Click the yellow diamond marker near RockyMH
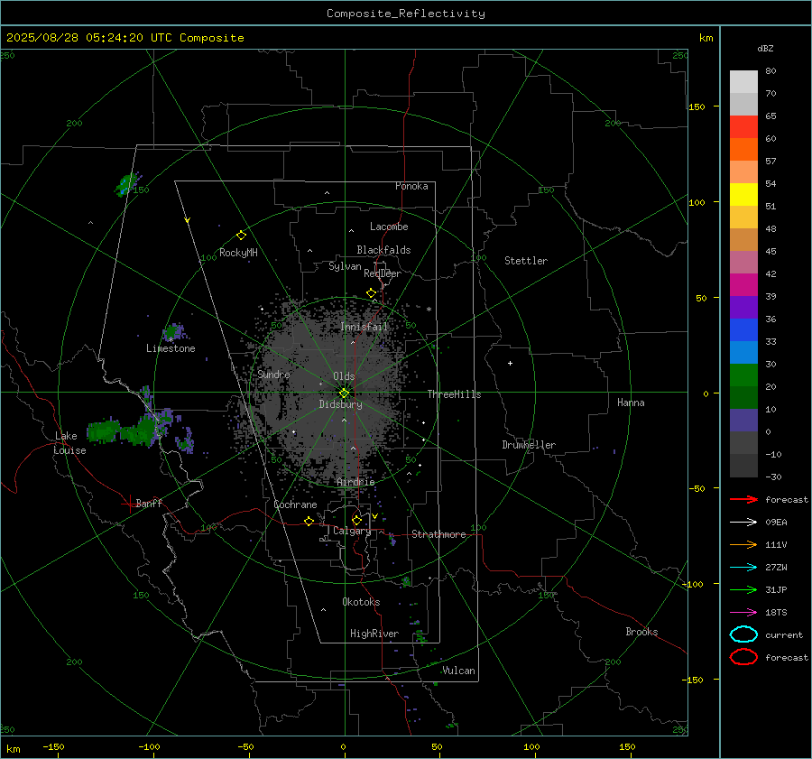Image resolution: width=812 pixels, height=759 pixels. click(x=241, y=236)
